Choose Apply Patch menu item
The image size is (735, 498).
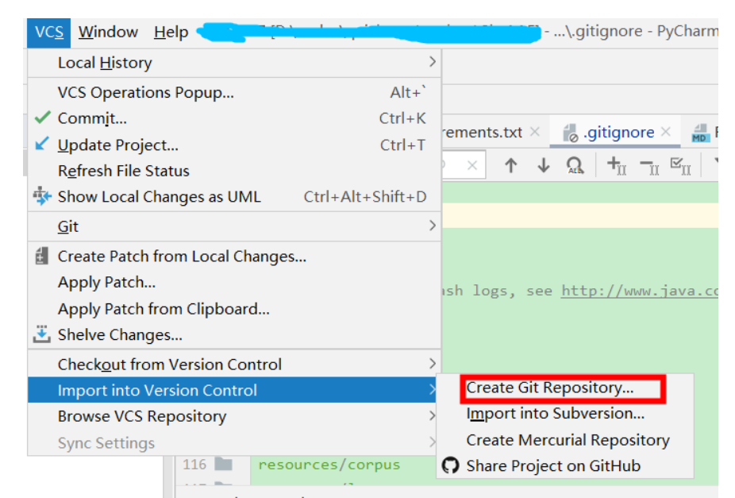[234, 283]
